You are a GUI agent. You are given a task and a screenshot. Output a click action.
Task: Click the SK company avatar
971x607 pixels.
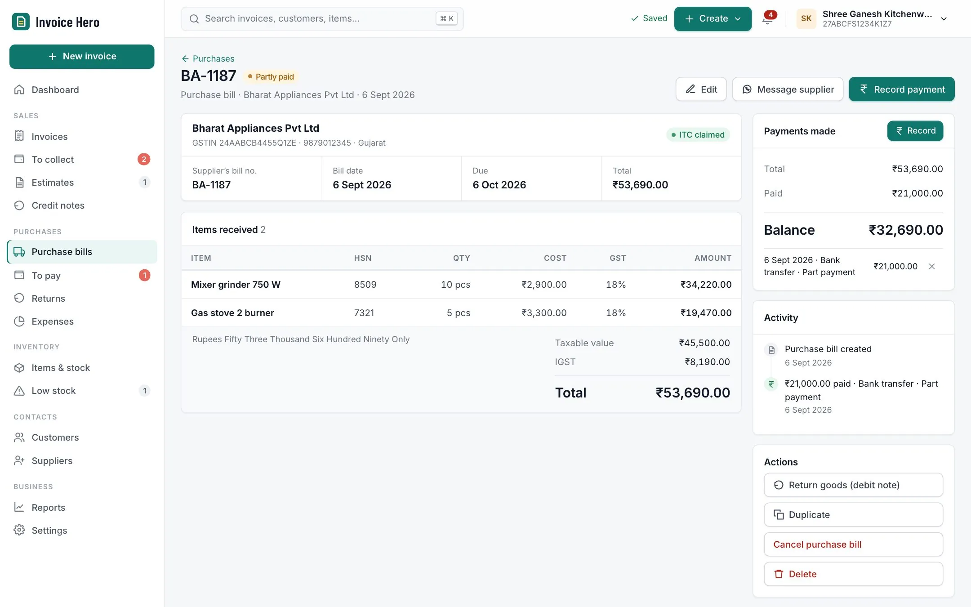tap(806, 18)
